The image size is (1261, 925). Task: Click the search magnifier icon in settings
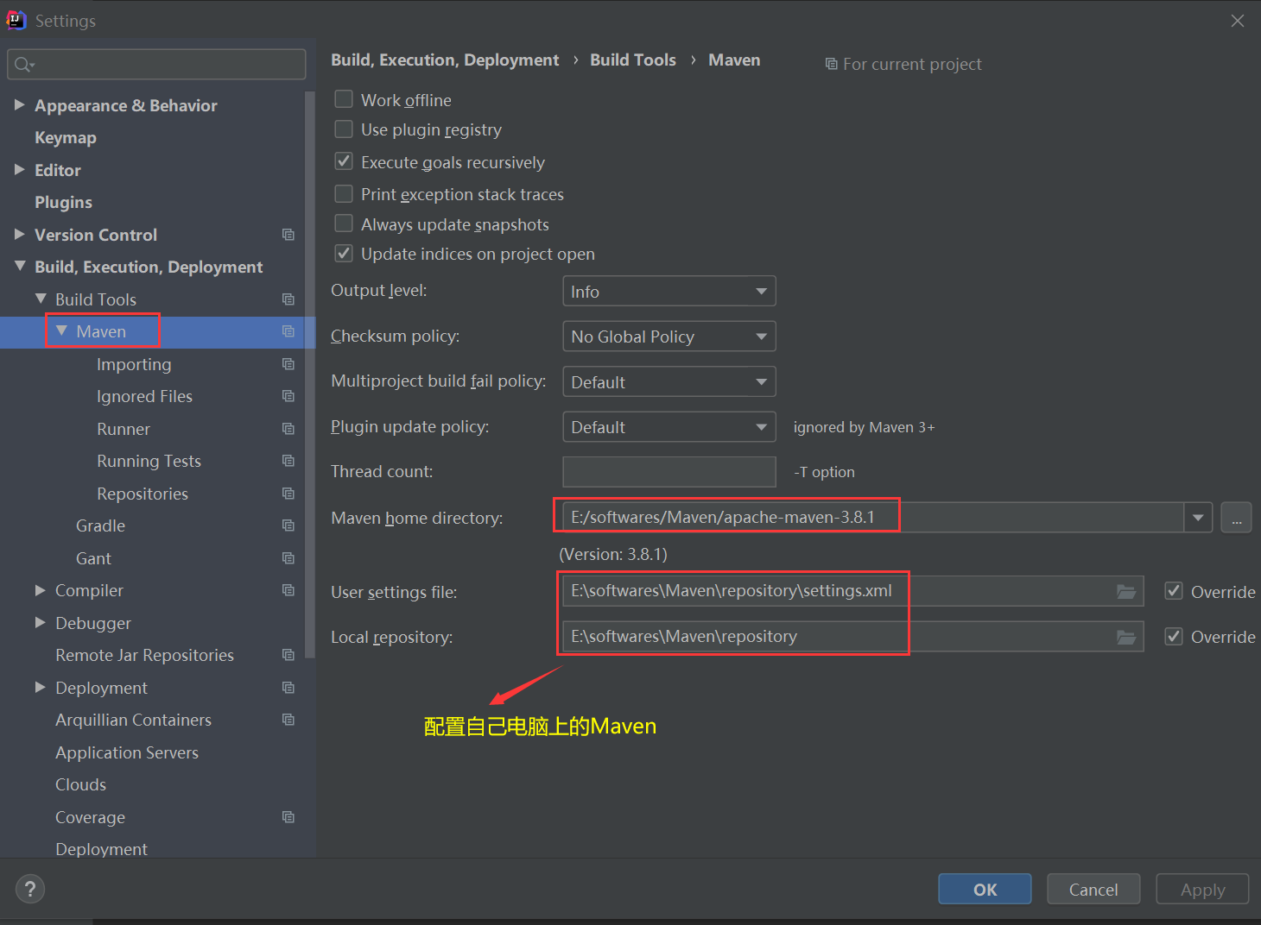point(23,65)
